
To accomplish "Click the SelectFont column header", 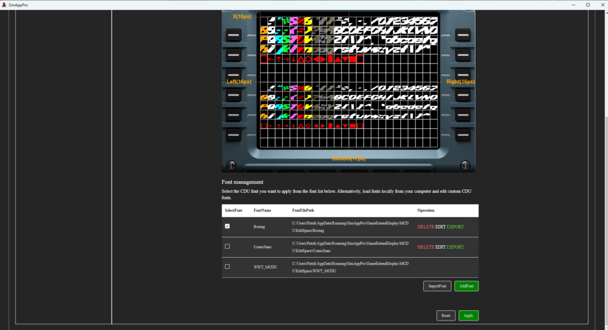I will (233, 211).
